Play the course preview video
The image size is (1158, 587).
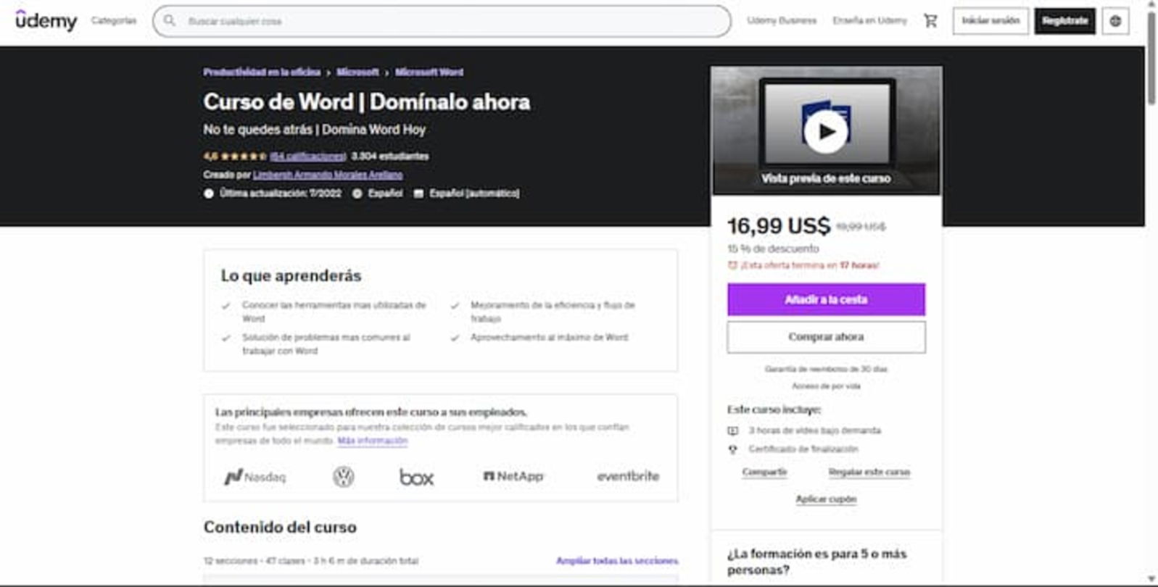pos(826,131)
